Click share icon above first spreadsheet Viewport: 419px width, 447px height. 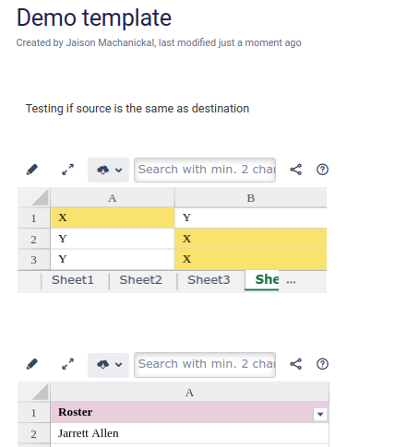pyautogui.click(x=295, y=170)
